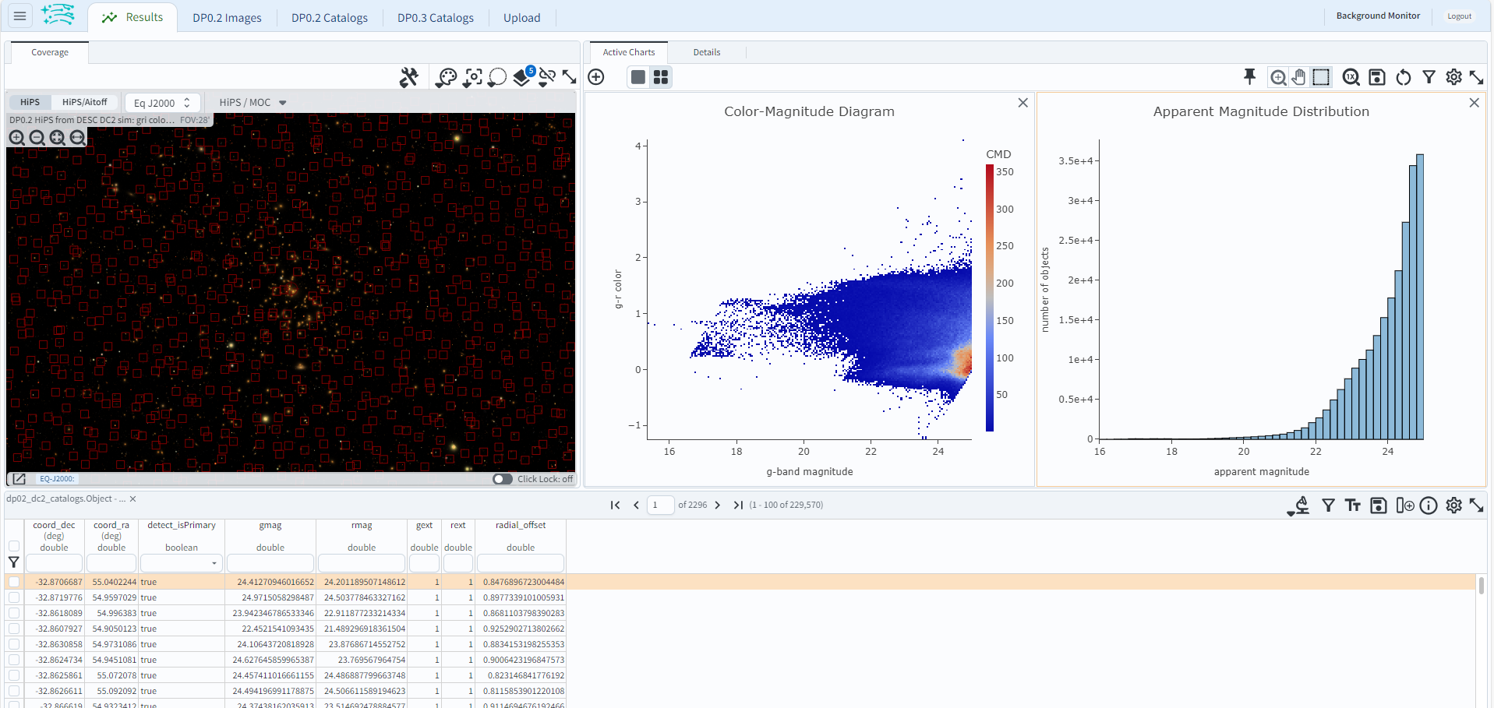
Task: Open the Upload tab
Action: tap(521, 18)
